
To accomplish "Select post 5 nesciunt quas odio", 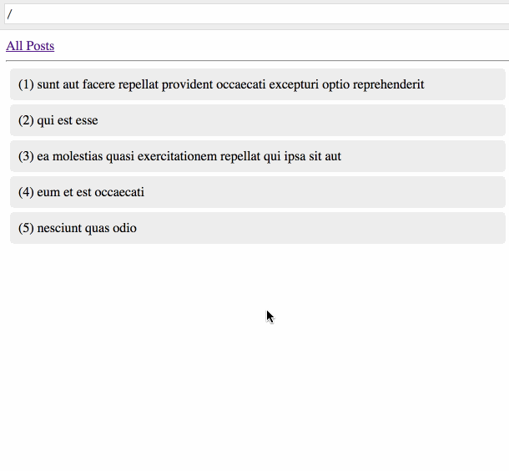I will (258, 228).
